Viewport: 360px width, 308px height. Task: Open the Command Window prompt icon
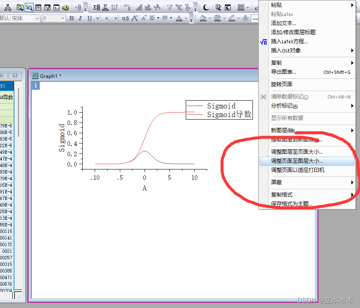pos(56,7)
